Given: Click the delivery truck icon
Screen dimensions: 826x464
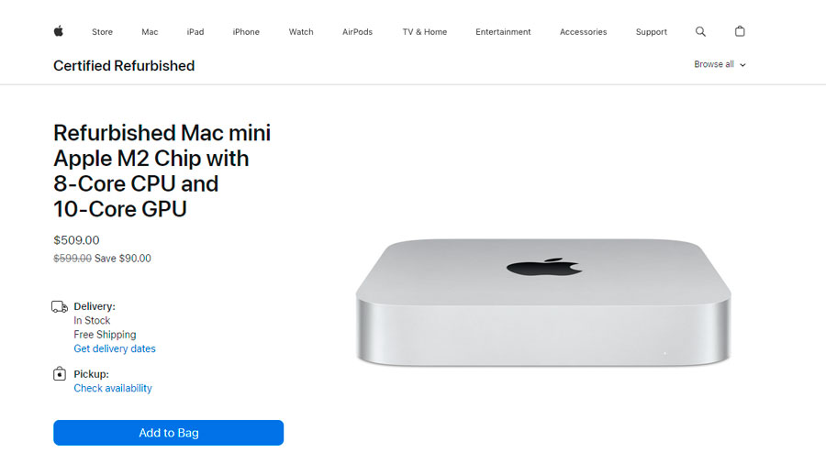Looking at the screenshot, I should pos(60,306).
